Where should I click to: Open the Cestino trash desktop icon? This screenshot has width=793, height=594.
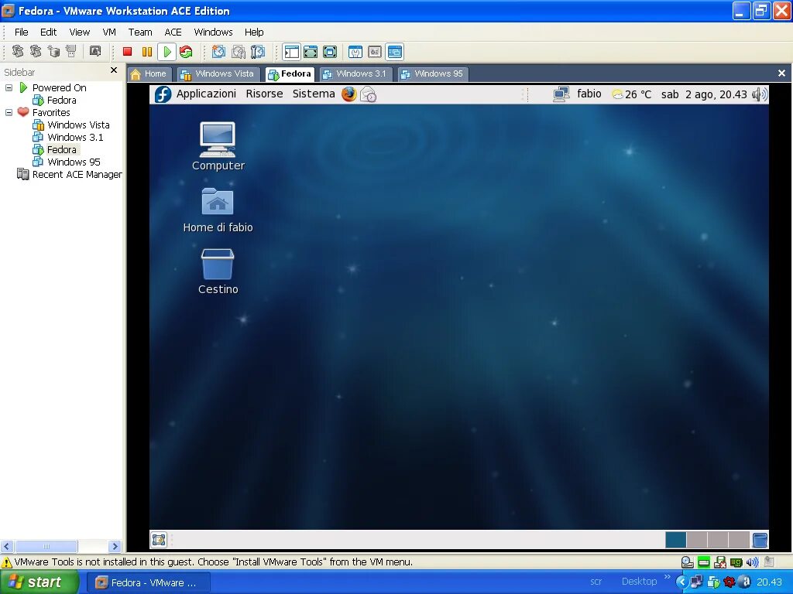click(218, 271)
